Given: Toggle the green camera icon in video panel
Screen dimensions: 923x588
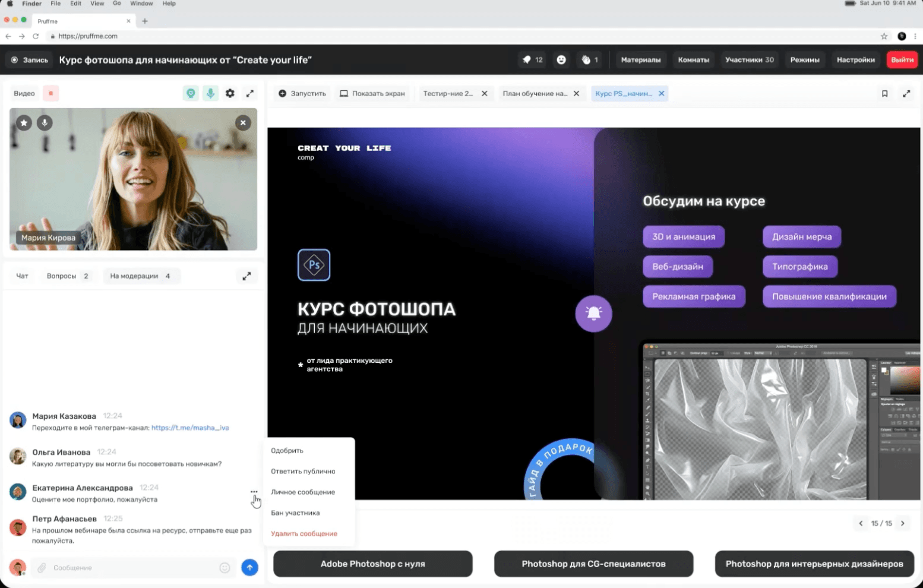Looking at the screenshot, I should point(191,93).
